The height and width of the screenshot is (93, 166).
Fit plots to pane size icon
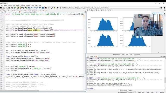coord(96,10)
